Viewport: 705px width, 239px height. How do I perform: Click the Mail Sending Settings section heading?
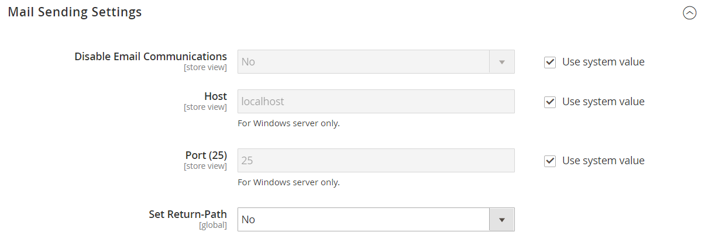pyautogui.click(x=75, y=12)
